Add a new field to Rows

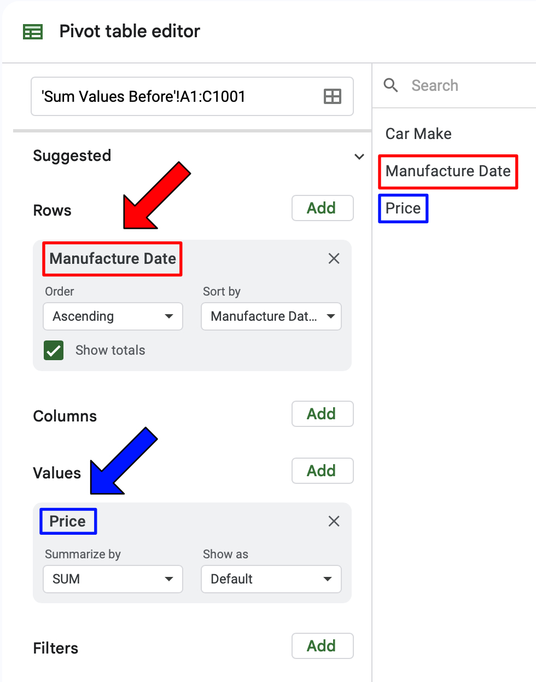point(322,208)
